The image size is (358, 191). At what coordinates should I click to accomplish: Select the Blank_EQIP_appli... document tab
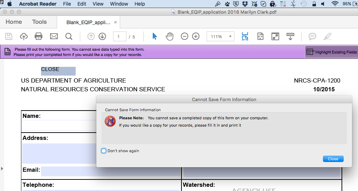[x=88, y=22]
